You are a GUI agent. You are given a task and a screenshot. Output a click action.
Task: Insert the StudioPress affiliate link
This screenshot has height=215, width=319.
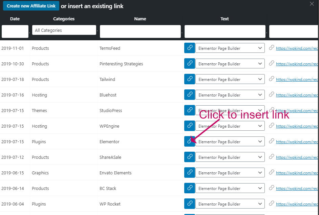pyautogui.click(x=190, y=110)
